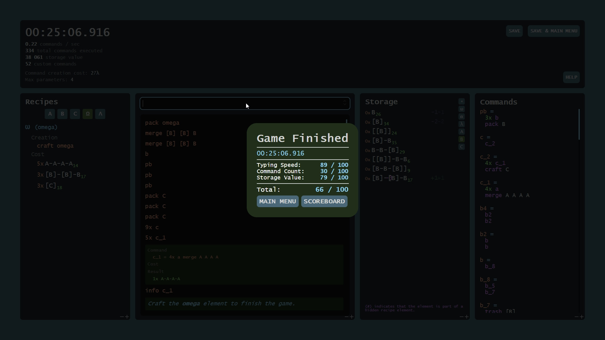Click the asterisk filter atop the Storage filters
Screen dimensions: 605x340
click(462, 101)
